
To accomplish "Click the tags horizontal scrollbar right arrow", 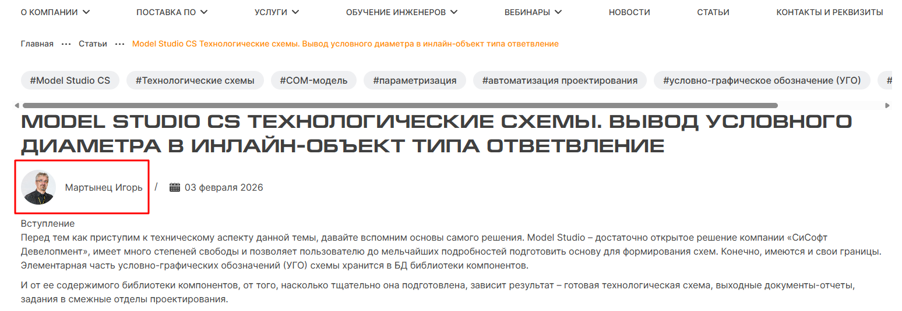I will click(x=887, y=105).
